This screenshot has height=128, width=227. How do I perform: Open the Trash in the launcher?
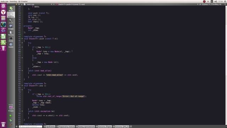3,124
